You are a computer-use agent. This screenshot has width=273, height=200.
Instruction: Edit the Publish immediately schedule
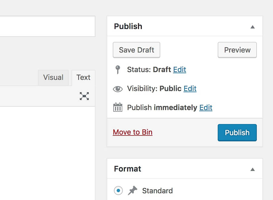(206, 108)
